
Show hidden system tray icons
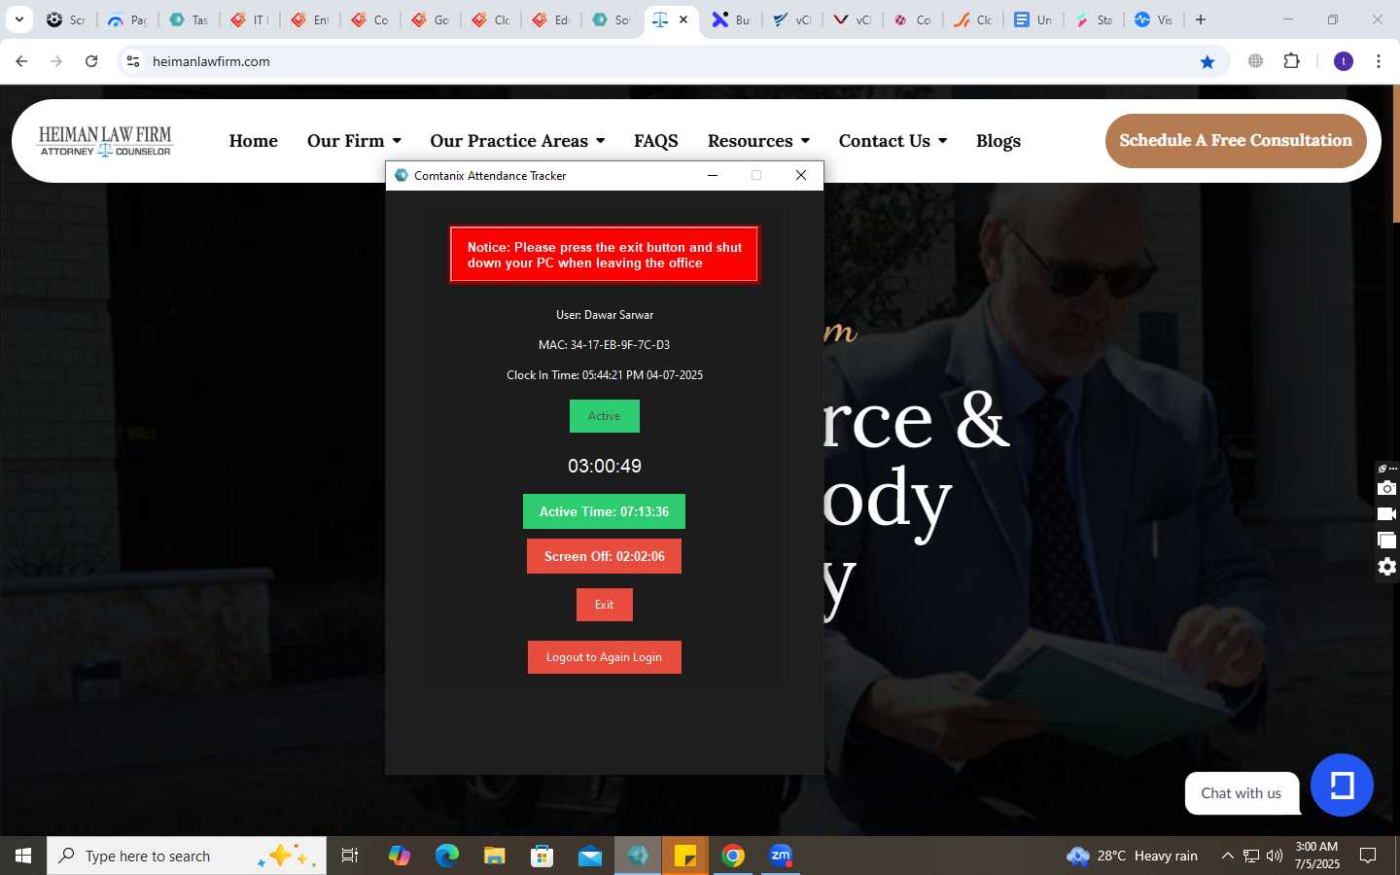(1227, 856)
